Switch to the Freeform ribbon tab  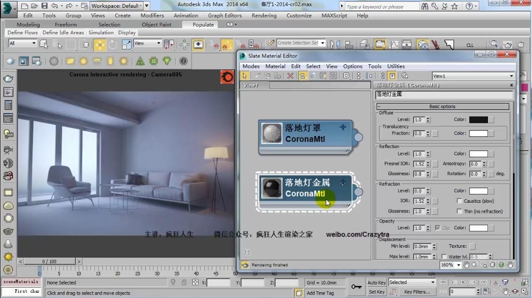[x=66, y=24]
